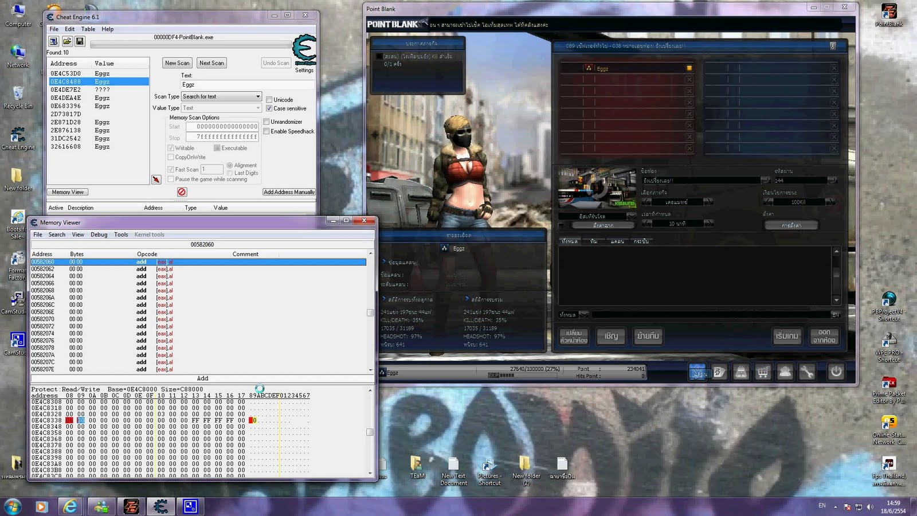Open File menu in Cheat Engine

coord(54,29)
